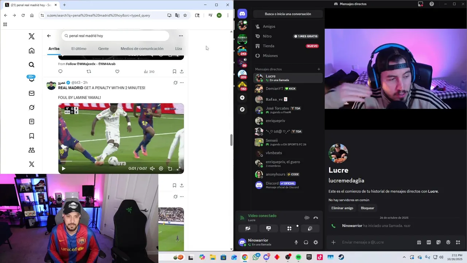Toggle picture-in-picture on the penalty video

click(170, 169)
